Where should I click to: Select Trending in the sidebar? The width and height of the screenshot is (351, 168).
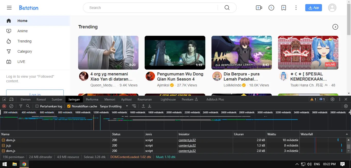(x=35, y=41)
